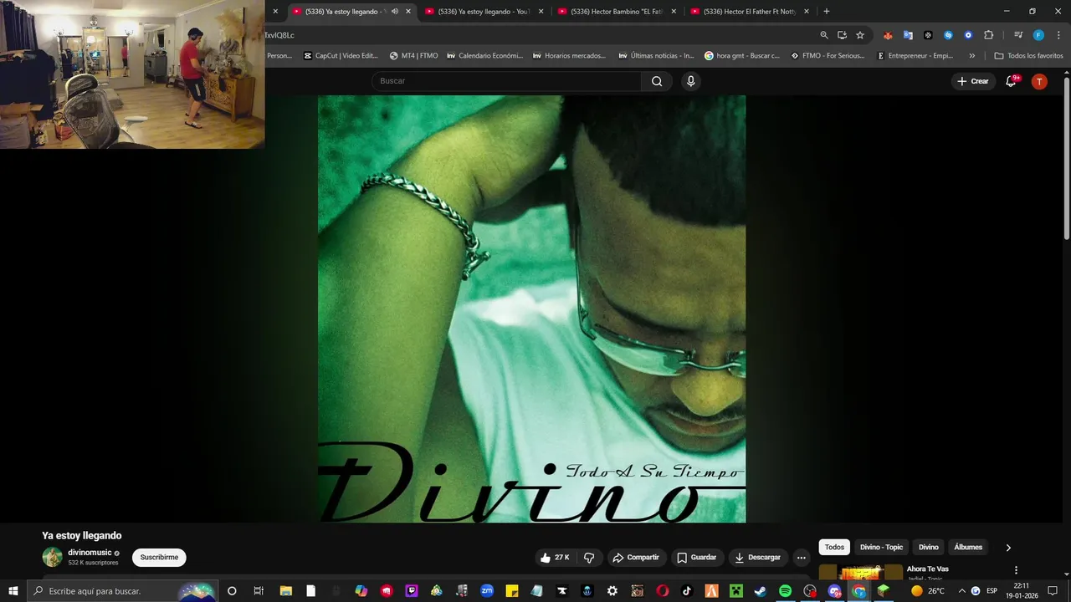Screen dimensions: 1071x602
Task: Open Settings gear from the taskbar
Action: point(612,590)
